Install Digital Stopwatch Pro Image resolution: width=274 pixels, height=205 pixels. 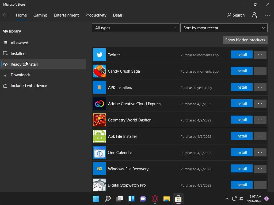point(242,185)
